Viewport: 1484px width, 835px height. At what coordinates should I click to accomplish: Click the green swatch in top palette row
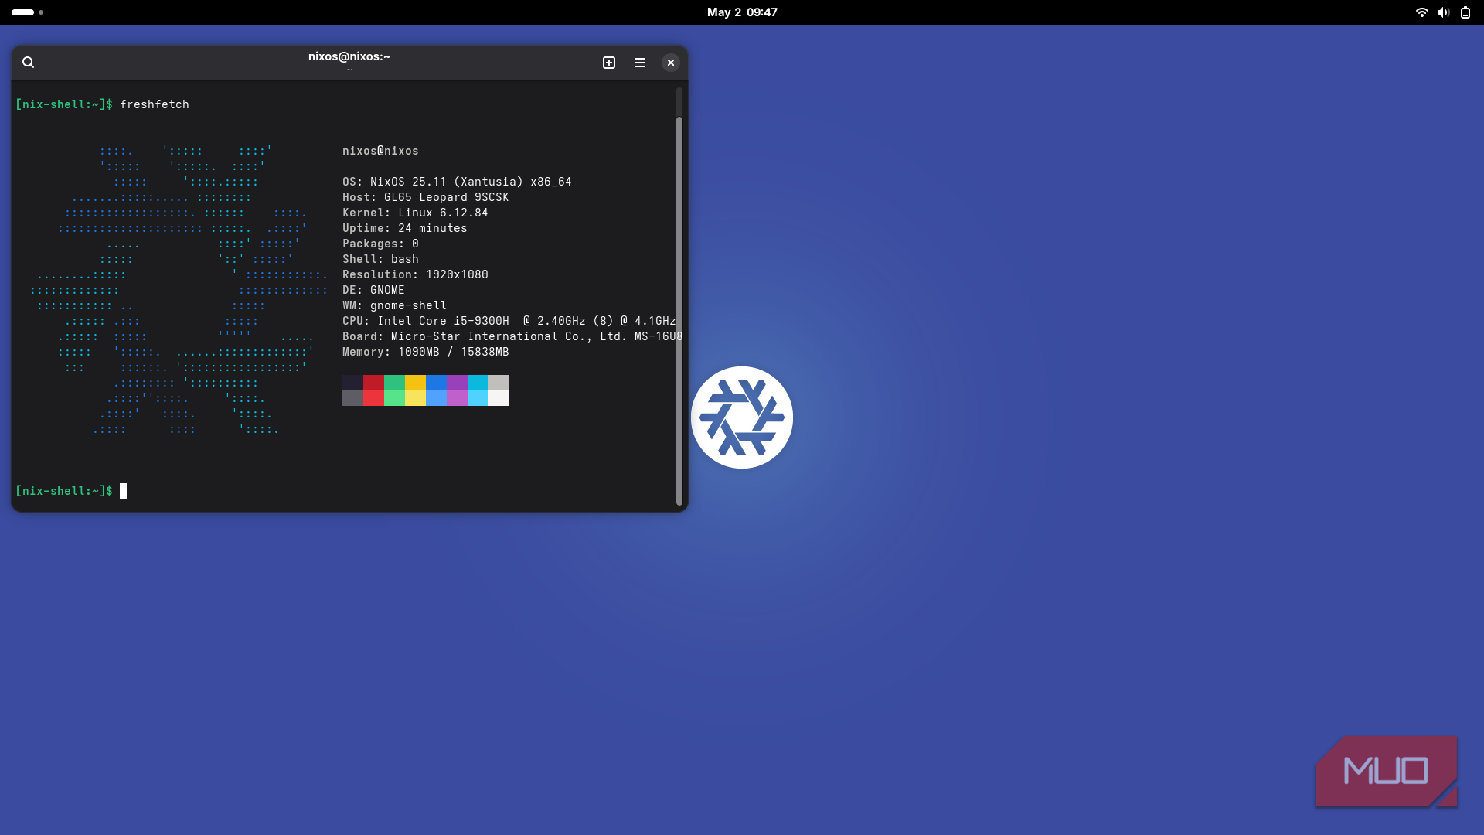[394, 383]
